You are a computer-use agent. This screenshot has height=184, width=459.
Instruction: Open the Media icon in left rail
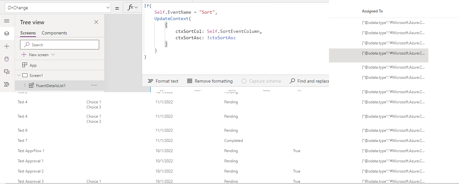(7, 72)
